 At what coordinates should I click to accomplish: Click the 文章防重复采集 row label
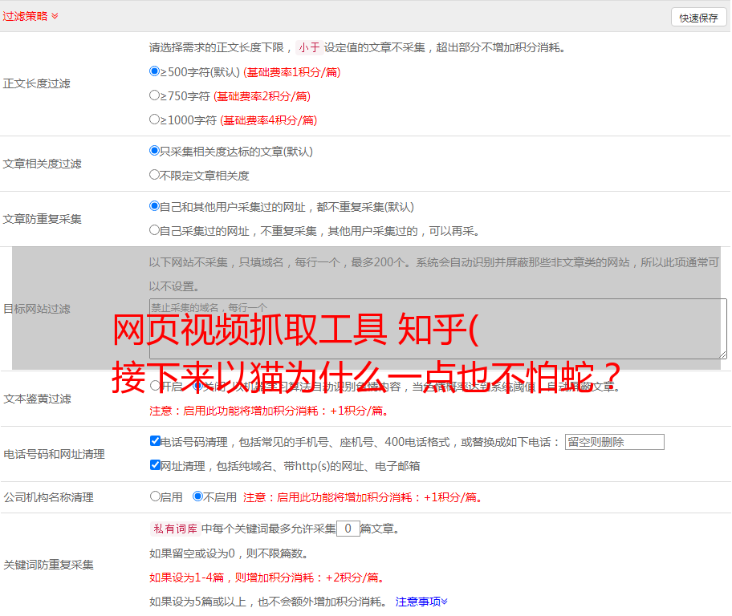tap(42, 219)
